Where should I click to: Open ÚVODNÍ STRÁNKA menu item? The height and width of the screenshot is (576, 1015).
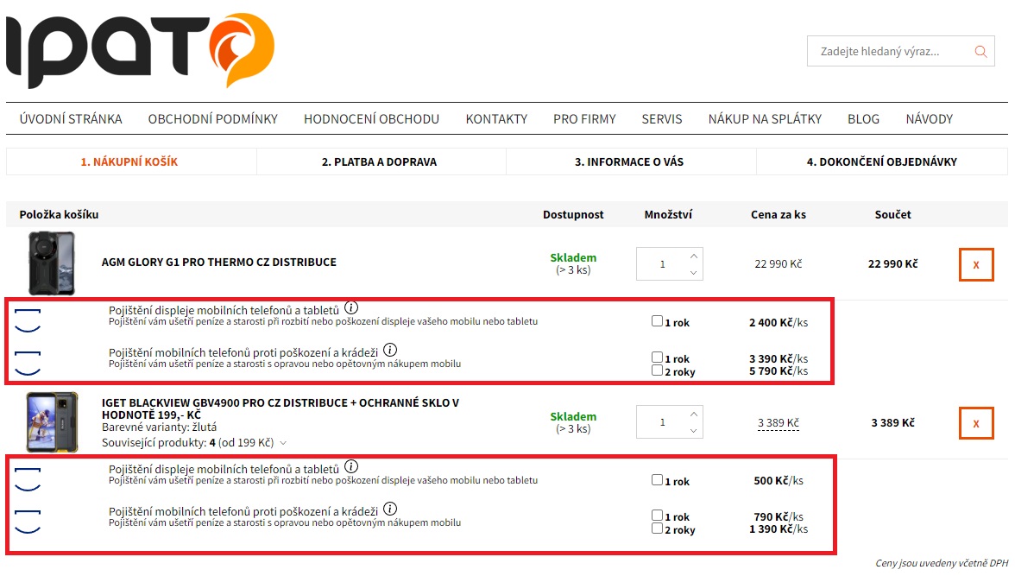pos(71,119)
